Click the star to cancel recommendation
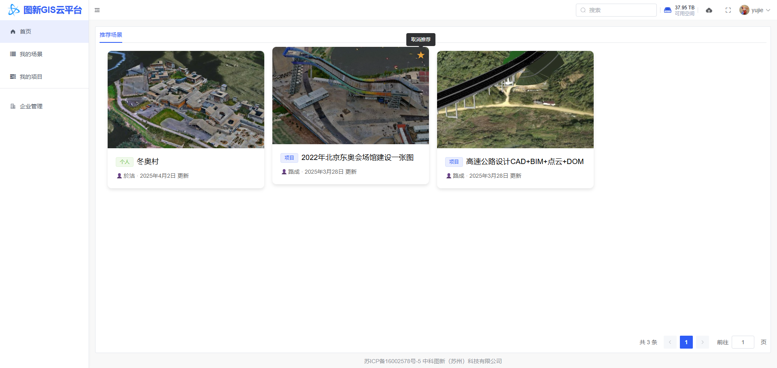The image size is (777, 368). pyautogui.click(x=421, y=55)
